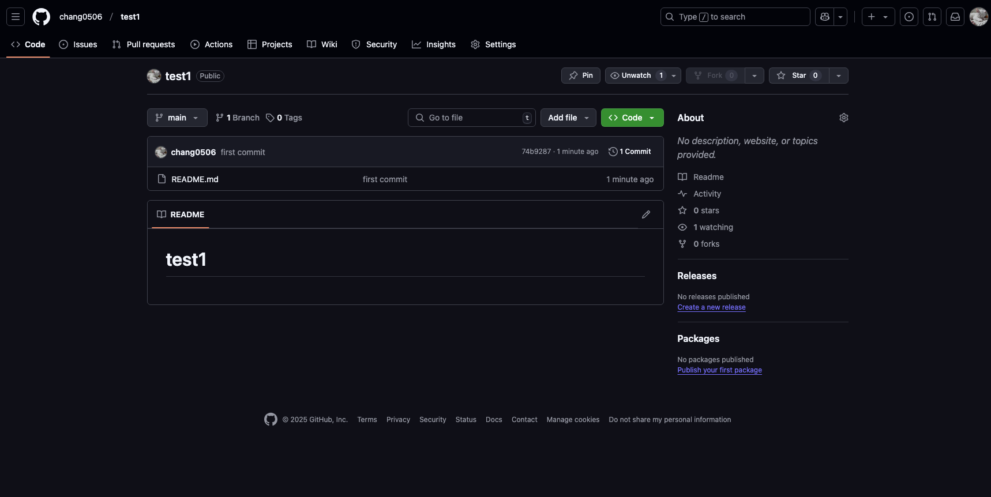Screen dimensions: 991x497
Task: Click Create a new release
Action: pyautogui.click(x=711, y=307)
